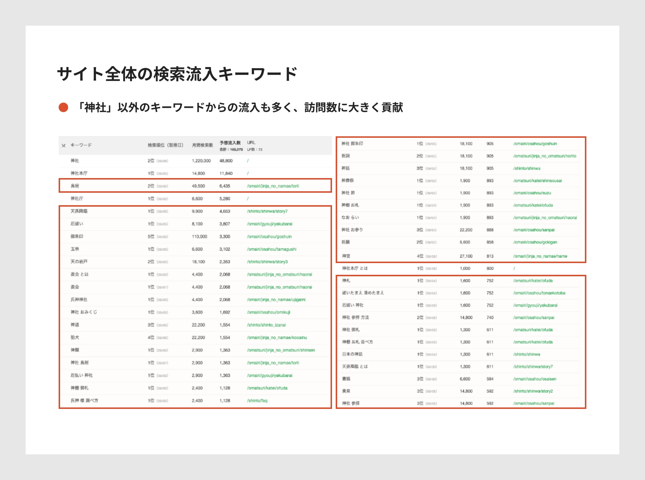Select the 神社 keyword in first row
The image size is (645, 480).
(75, 161)
